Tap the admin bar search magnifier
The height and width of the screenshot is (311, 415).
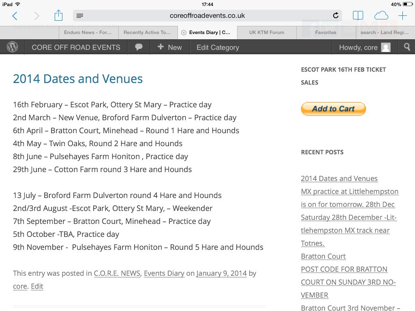click(x=407, y=47)
